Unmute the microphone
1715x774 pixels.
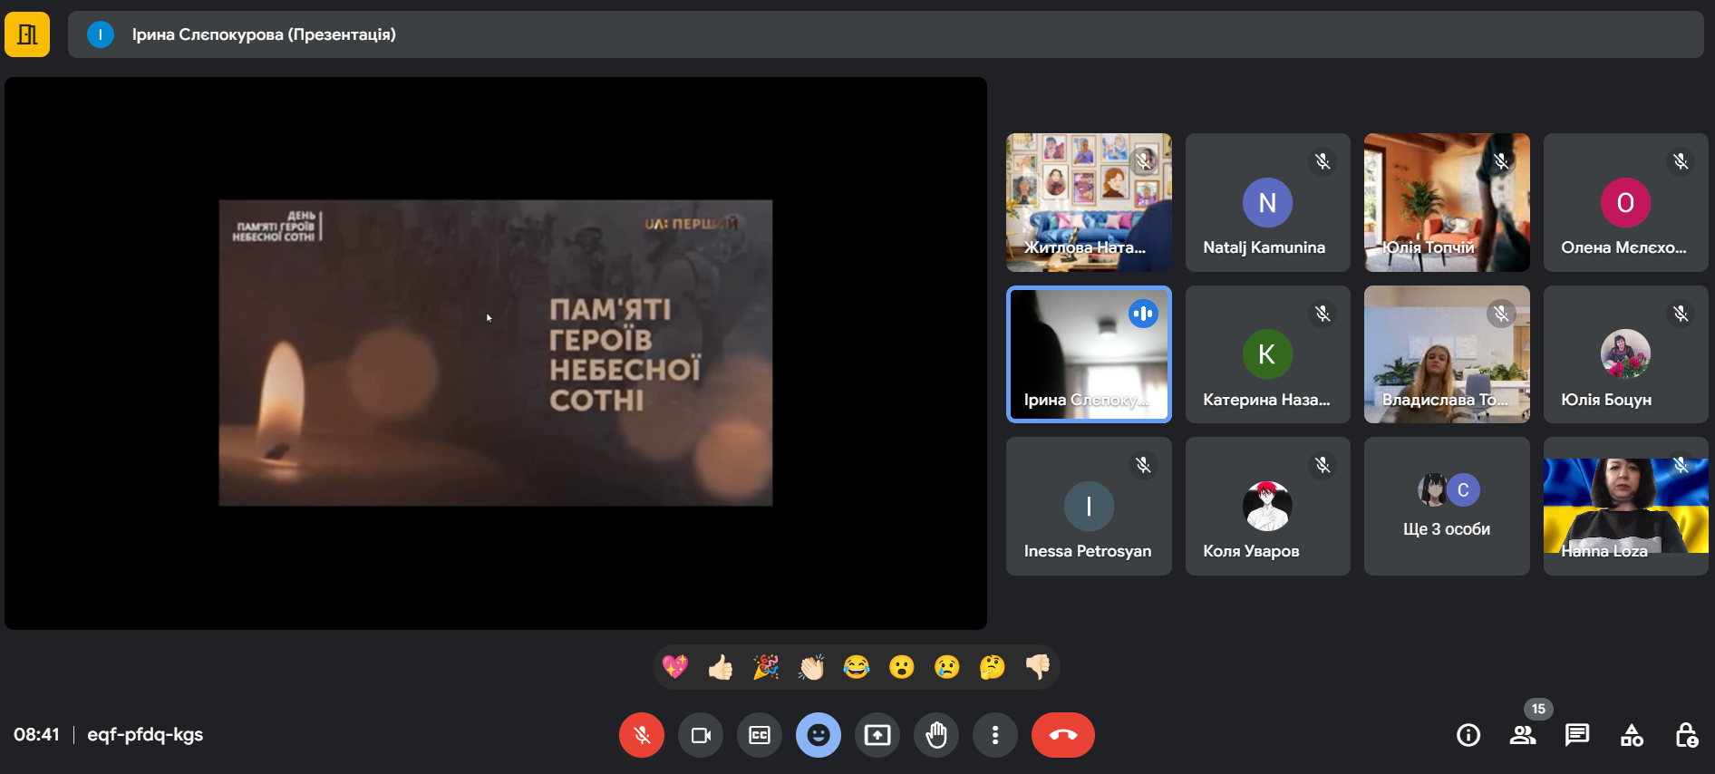tap(642, 735)
